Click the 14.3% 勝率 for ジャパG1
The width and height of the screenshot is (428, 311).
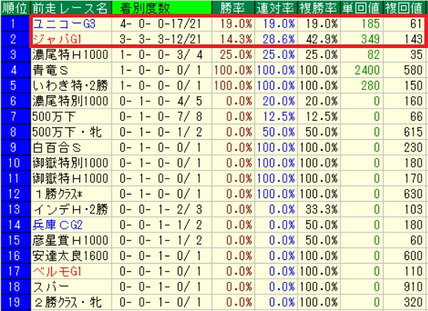(236, 39)
